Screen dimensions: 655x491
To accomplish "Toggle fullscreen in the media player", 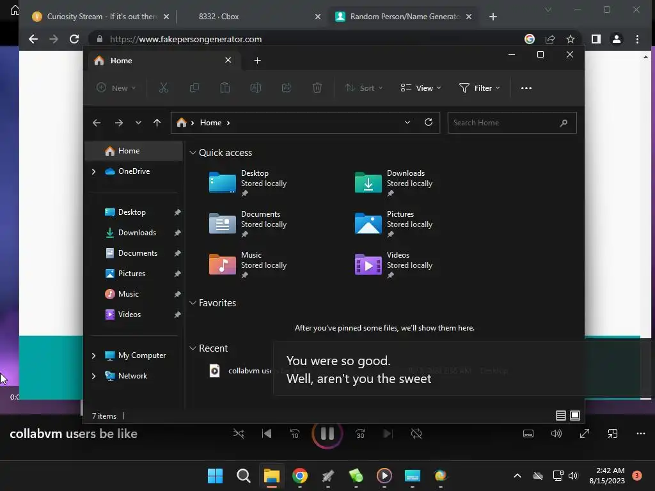I will tap(585, 434).
